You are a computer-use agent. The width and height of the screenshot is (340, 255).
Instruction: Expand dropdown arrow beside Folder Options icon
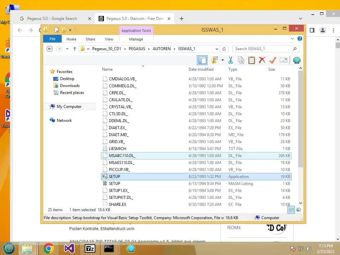[x=222, y=60]
